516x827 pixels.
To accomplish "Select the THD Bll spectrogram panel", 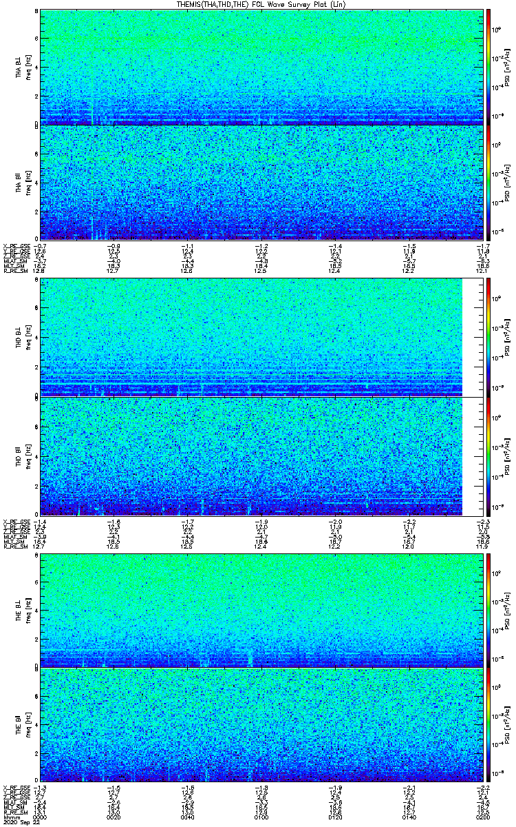I will pos(250,456).
